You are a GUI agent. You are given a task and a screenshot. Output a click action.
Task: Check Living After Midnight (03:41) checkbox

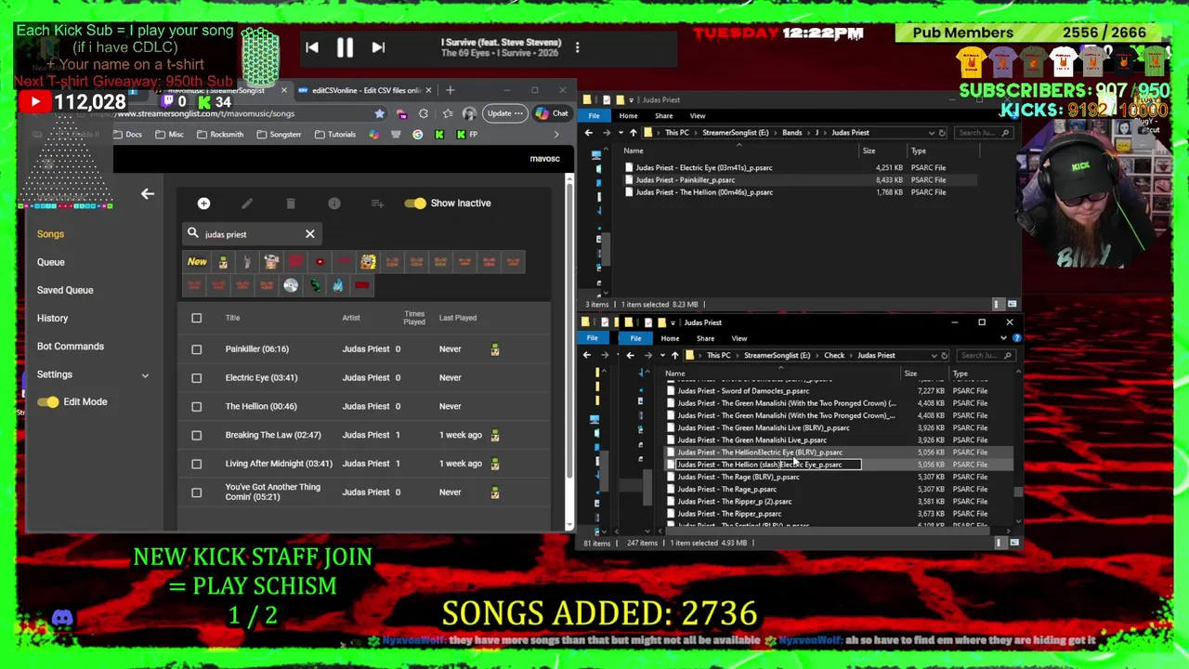[x=196, y=464]
